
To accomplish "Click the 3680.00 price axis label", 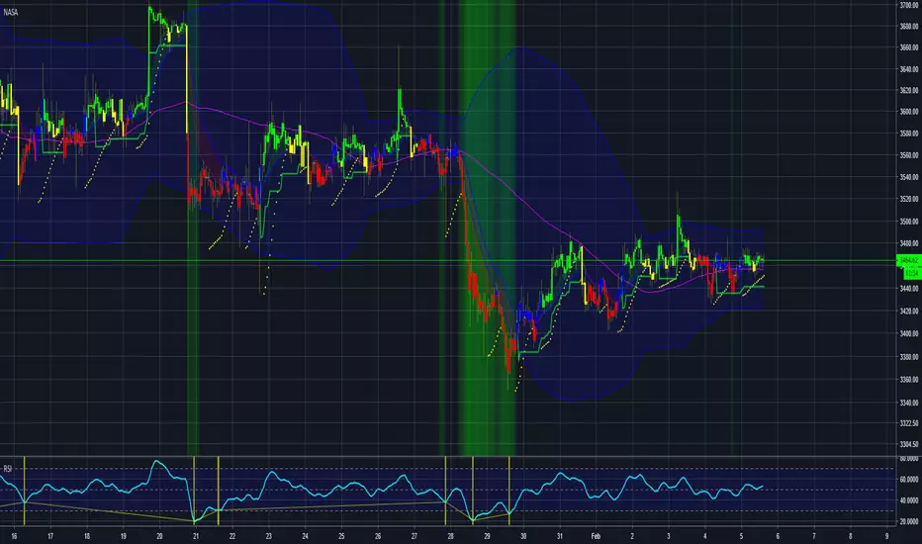I will point(909,27).
